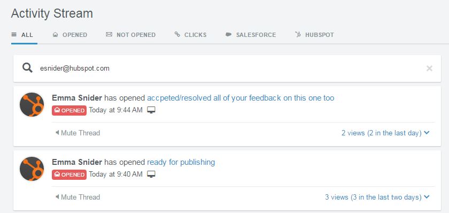Click Emma Snider name on the feedback email
This screenshot has height=213, width=449.
[77, 98]
